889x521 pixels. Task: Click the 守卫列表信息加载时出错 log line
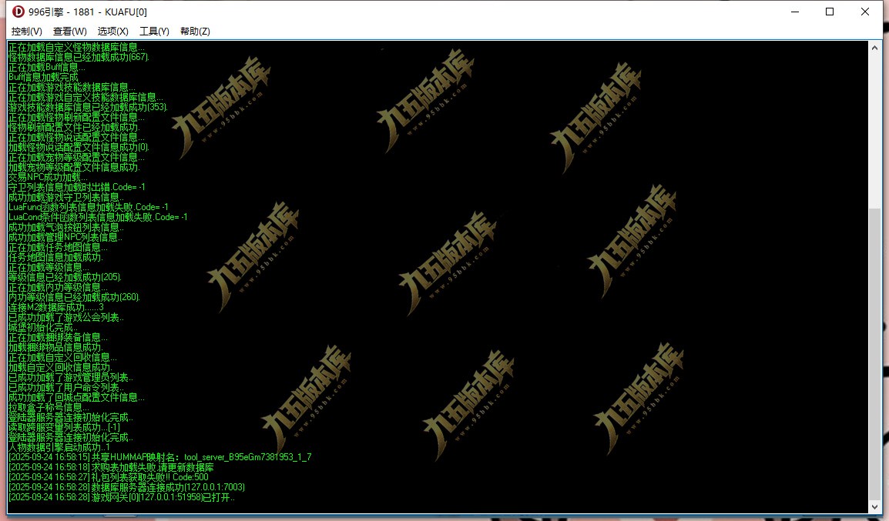pyautogui.click(x=76, y=187)
